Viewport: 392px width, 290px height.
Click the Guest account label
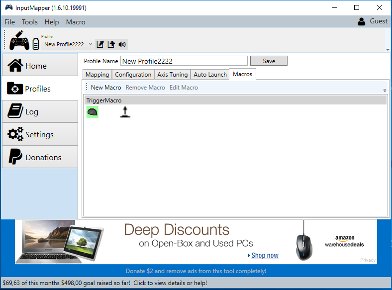(379, 21)
